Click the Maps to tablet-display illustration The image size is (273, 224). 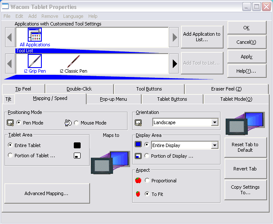(110, 162)
